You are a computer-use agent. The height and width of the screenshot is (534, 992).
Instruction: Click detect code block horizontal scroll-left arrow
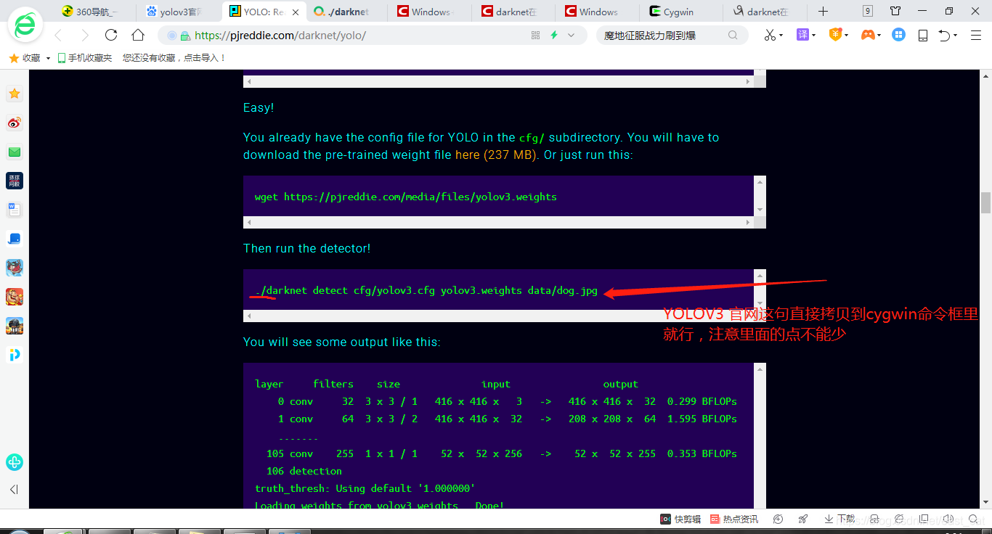click(249, 316)
